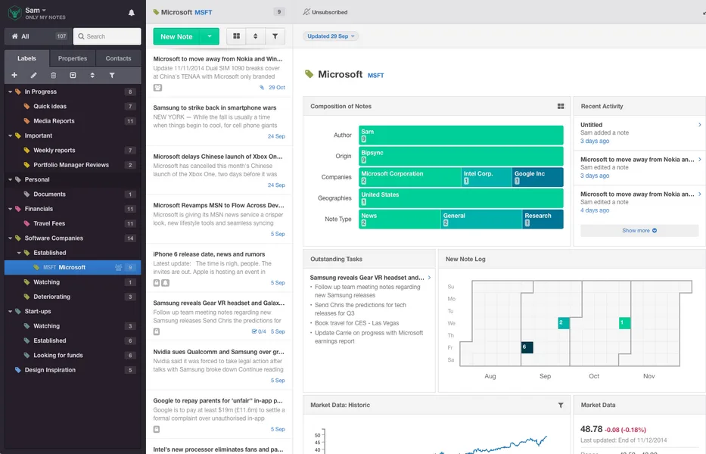706x454 pixels.
Task: Select the Portfolio Manager Reviews label
Action: [73, 165]
